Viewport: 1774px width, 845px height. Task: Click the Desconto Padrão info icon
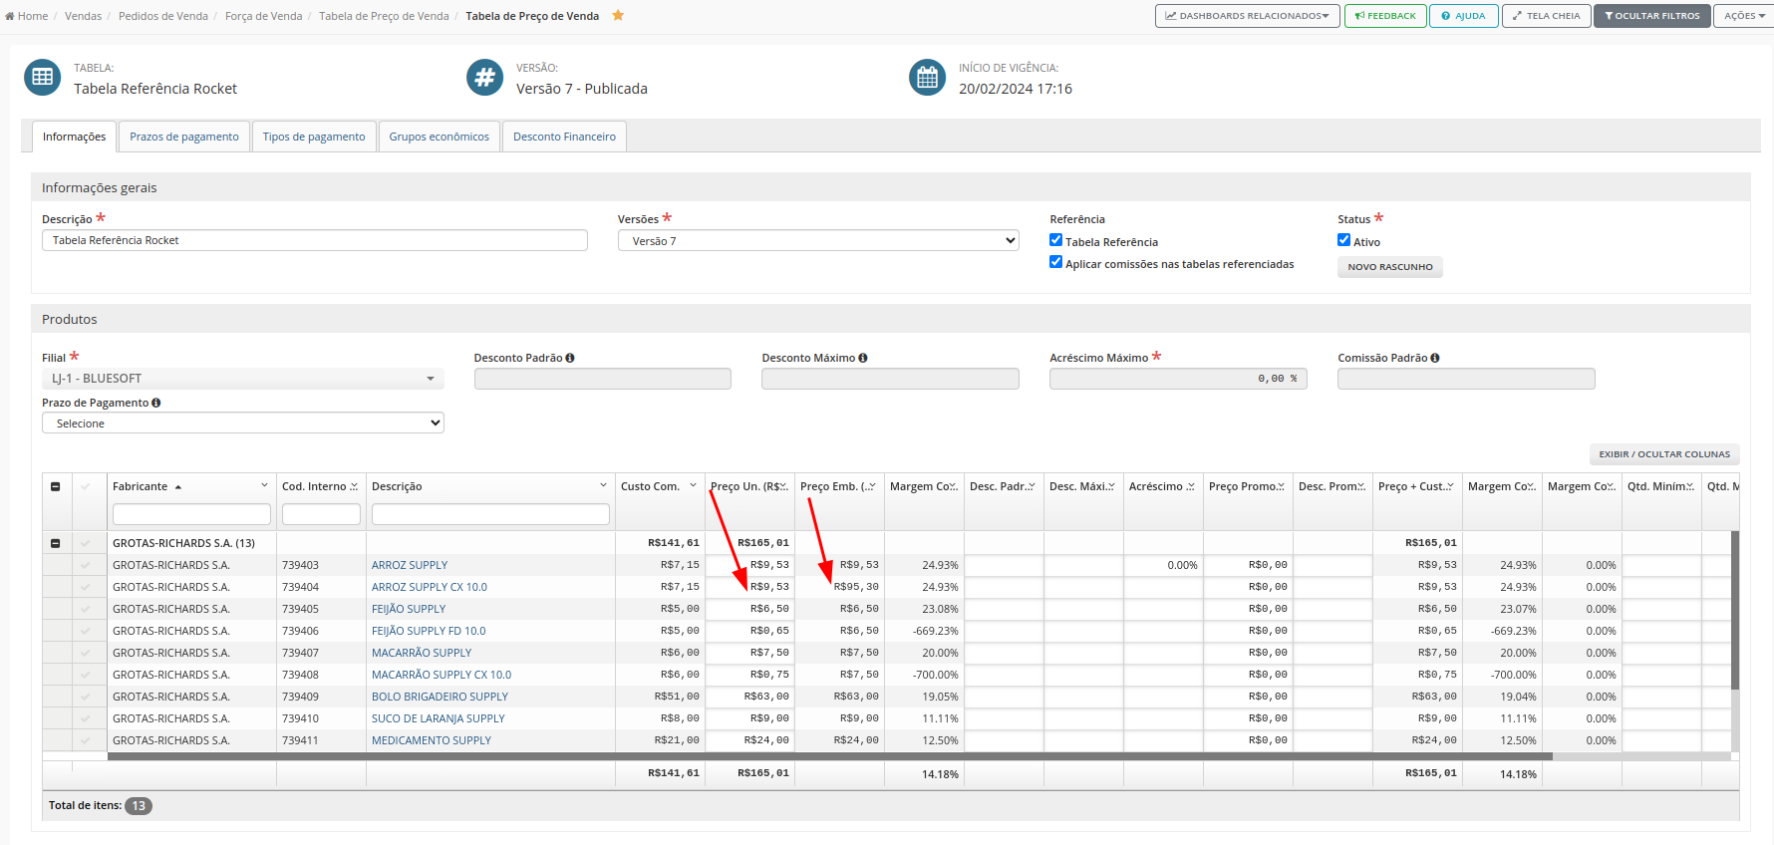[x=570, y=358]
